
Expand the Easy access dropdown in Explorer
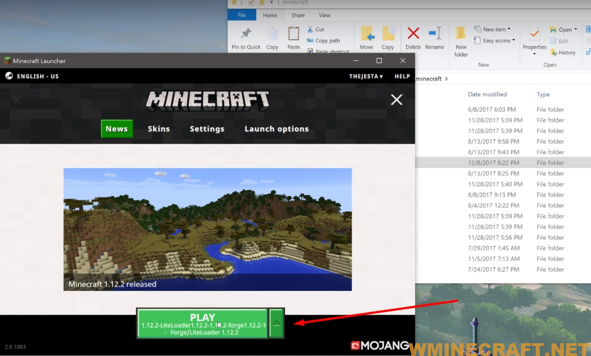coord(514,40)
